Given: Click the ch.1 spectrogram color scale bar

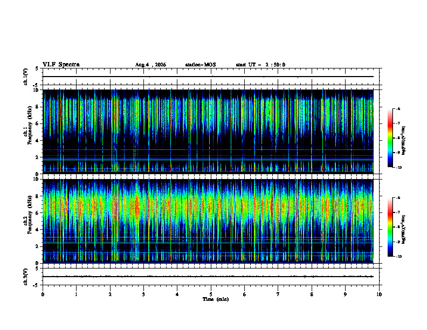Looking at the screenshot, I should 390,138.
